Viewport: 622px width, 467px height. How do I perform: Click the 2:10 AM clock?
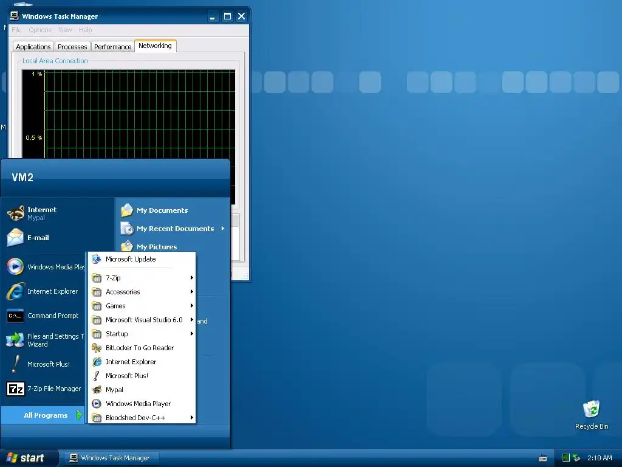coord(600,458)
